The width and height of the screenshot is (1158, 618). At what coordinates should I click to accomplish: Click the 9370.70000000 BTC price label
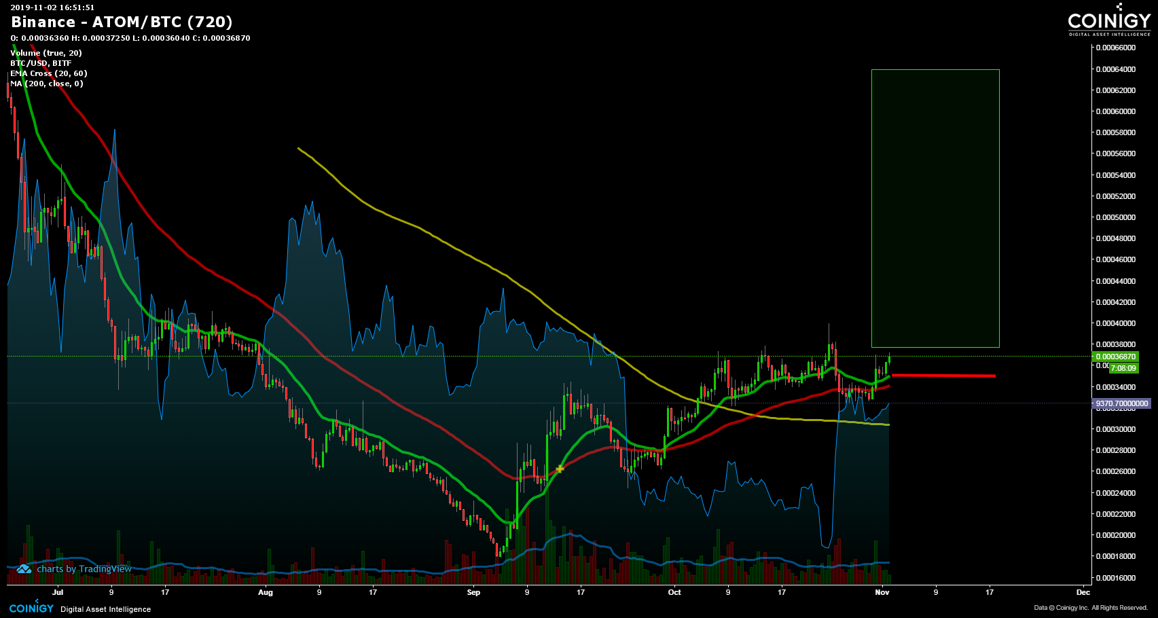tap(1121, 403)
